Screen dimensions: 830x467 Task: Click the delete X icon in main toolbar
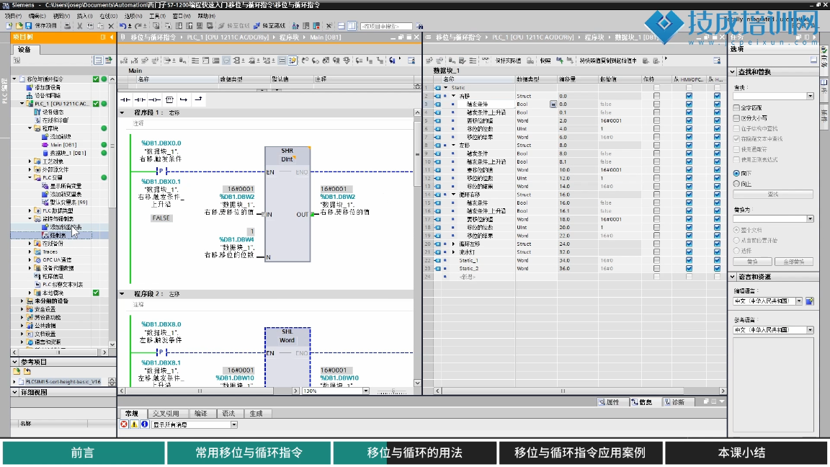click(x=111, y=25)
